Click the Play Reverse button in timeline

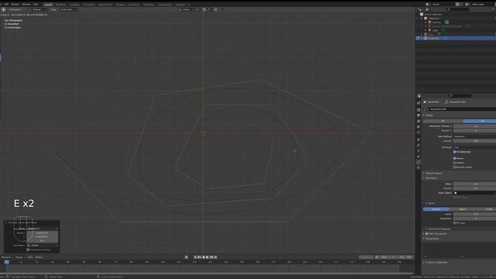[203, 257]
